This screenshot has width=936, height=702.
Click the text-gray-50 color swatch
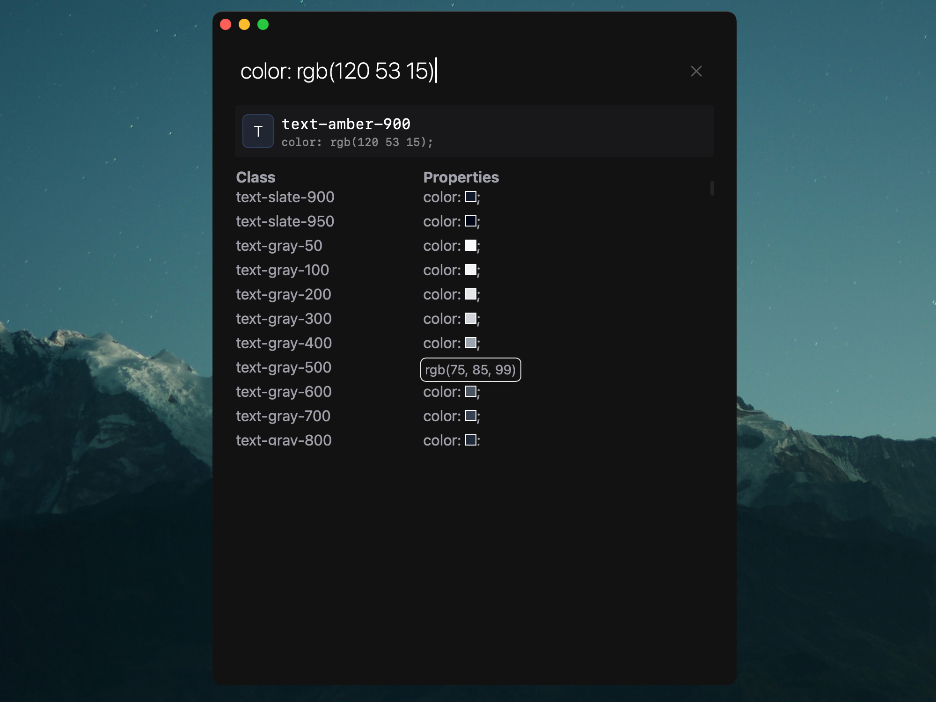click(x=470, y=245)
